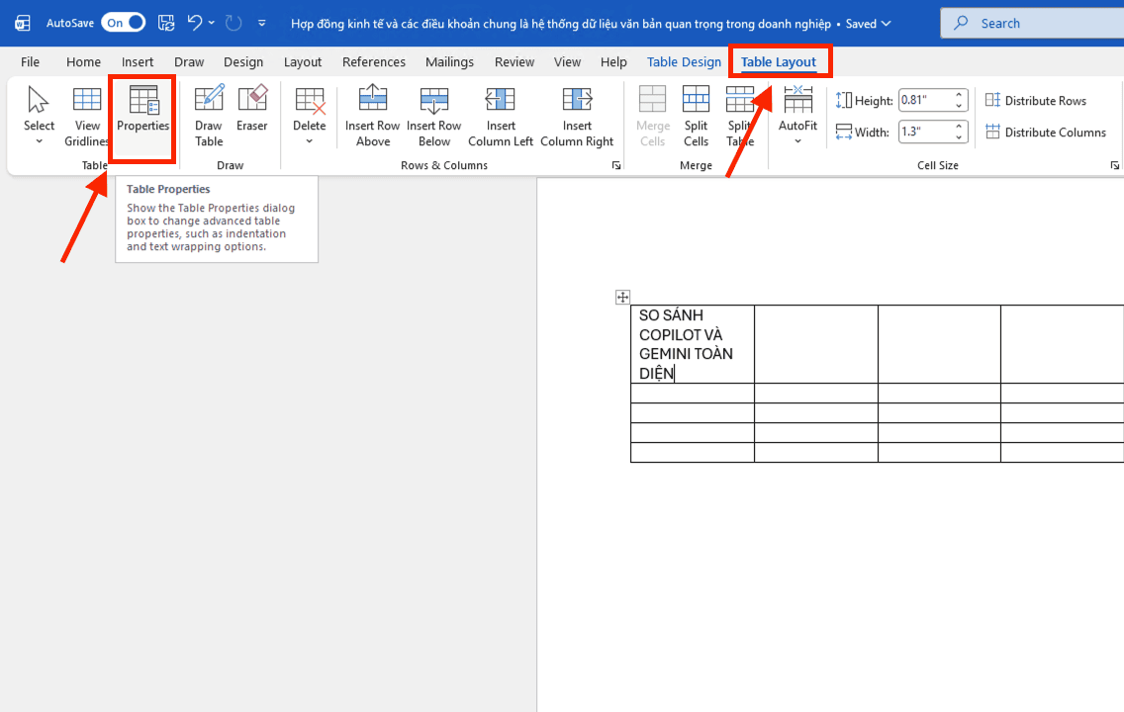Switch to the Help tab
The image size is (1124, 712).
click(612, 62)
